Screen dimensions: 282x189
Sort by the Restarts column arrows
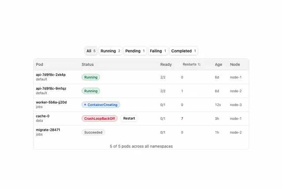pyautogui.click(x=199, y=64)
